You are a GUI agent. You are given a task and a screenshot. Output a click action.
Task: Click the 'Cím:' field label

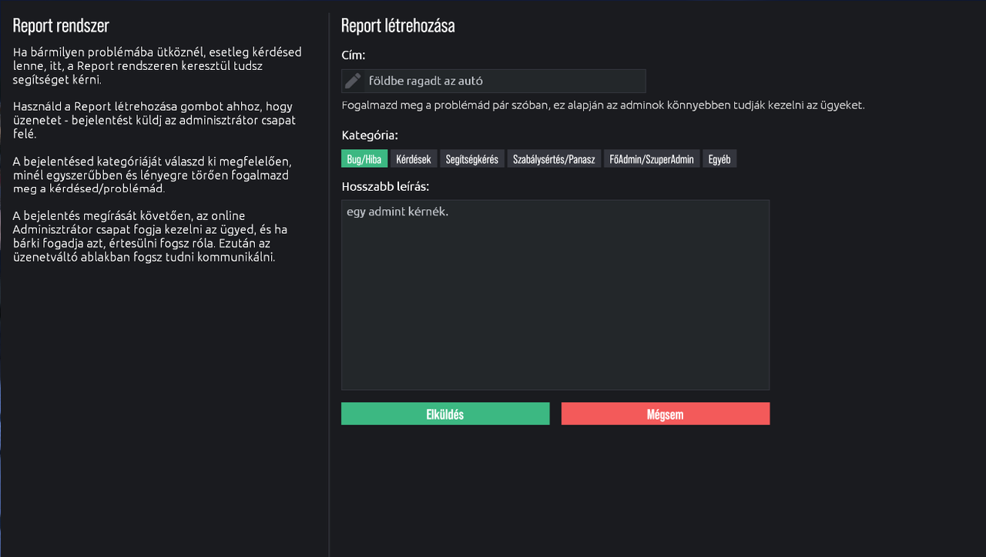(x=354, y=55)
